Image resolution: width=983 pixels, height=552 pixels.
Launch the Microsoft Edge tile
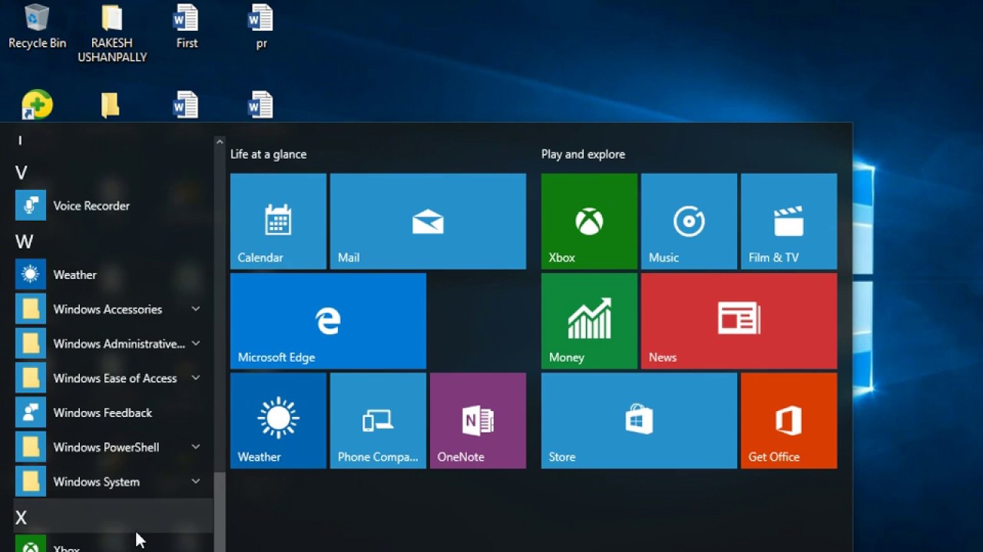point(328,320)
